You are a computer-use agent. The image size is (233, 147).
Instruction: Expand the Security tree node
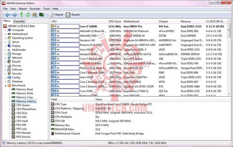(x=6, y=74)
